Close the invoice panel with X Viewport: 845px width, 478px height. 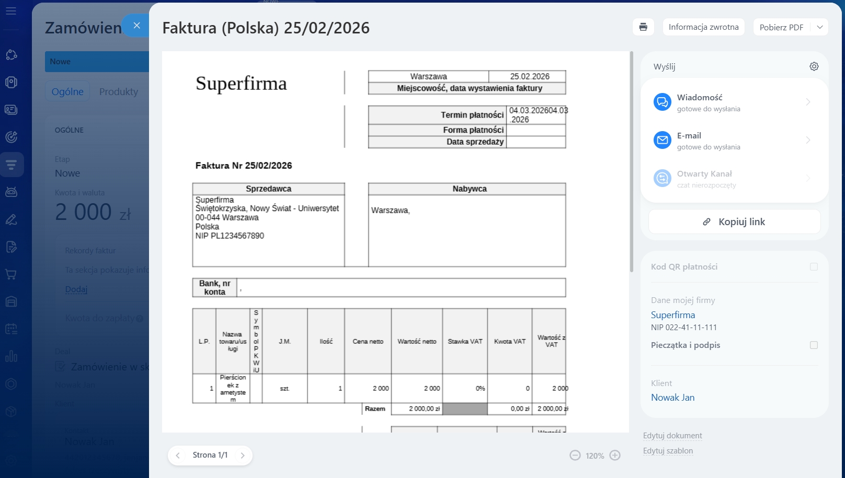(x=136, y=26)
